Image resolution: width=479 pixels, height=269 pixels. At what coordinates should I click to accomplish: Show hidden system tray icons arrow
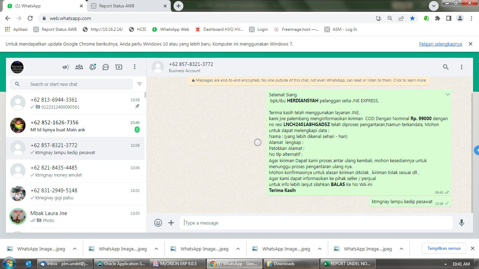pyautogui.click(x=446, y=264)
